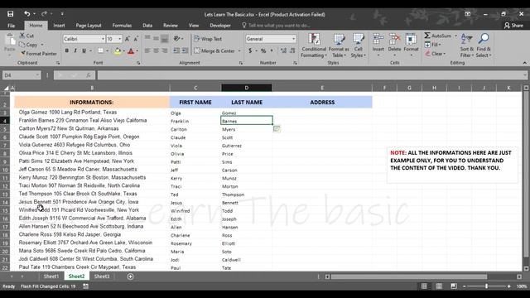Click the Orientation text angle icon

(176, 39)
